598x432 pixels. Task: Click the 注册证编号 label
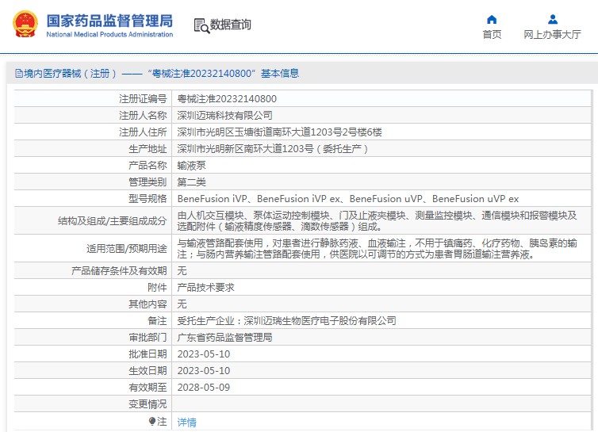(x=143, y=99)
